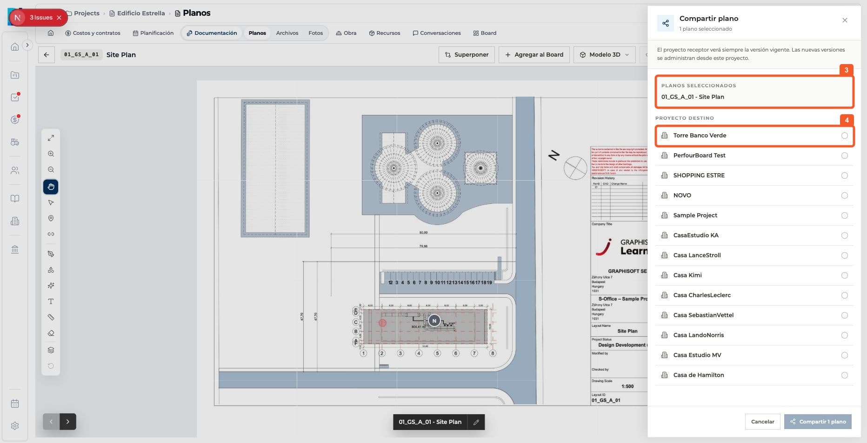867x443 pixels.
Task: Activate the fullscreen expand tool
Action: [x=51, y=138]
